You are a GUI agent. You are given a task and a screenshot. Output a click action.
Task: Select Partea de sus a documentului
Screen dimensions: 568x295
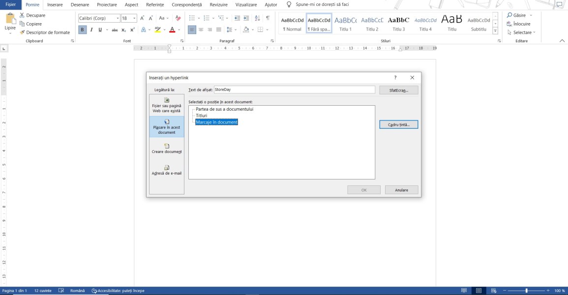(225, 109)
